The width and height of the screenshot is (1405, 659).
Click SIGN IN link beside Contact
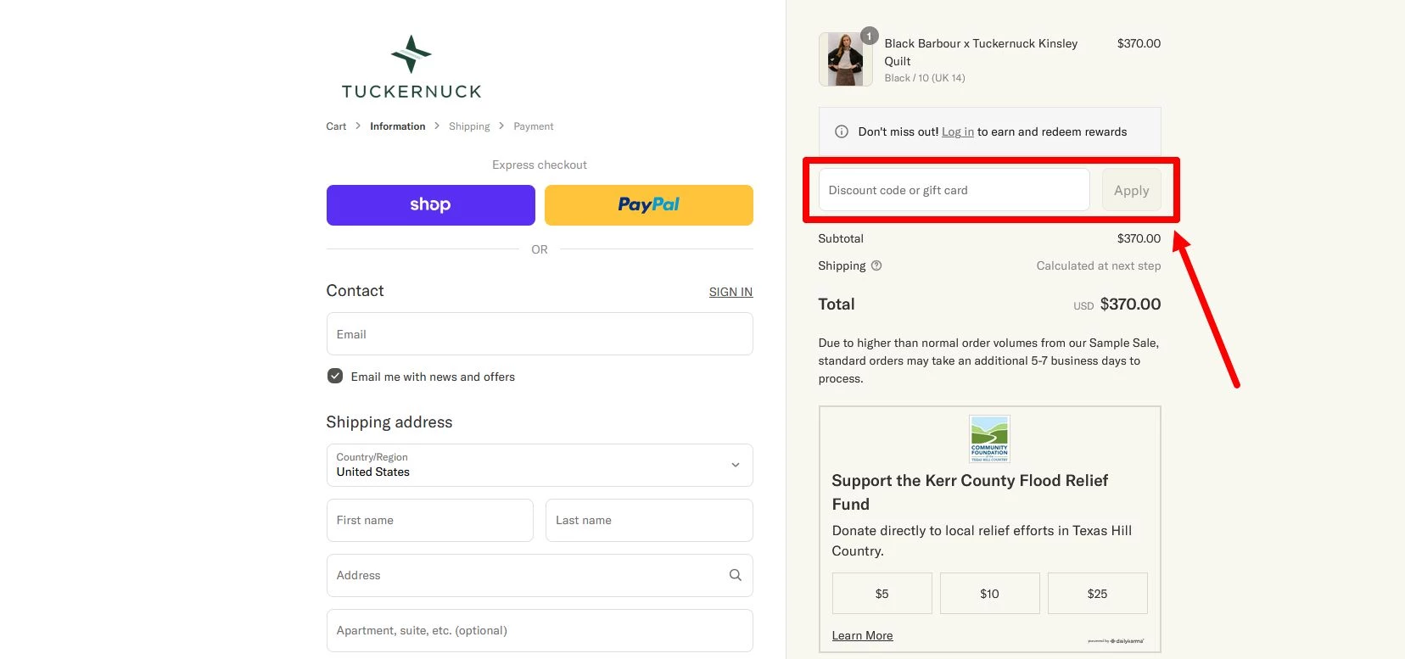[730, 292]
